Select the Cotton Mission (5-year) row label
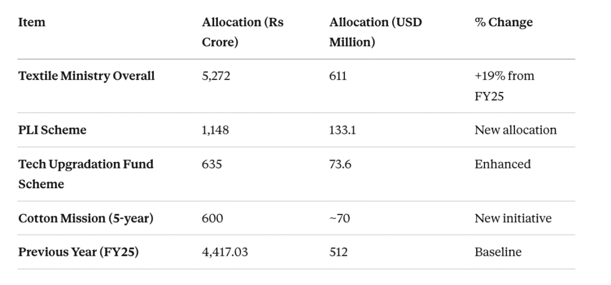This screenshot has width=611, height=285. (86, 218)
